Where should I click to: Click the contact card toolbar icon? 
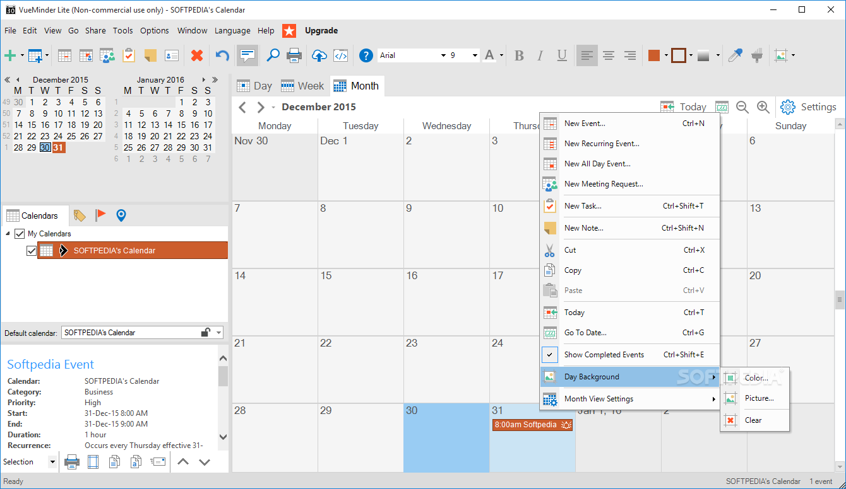[x=172, y=55]
